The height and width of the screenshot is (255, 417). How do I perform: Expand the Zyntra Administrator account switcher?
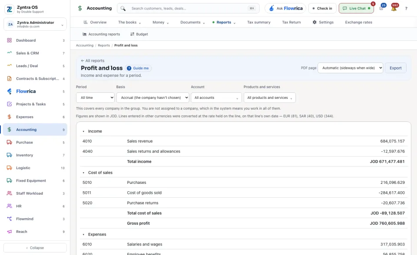(x=35, y=24)
